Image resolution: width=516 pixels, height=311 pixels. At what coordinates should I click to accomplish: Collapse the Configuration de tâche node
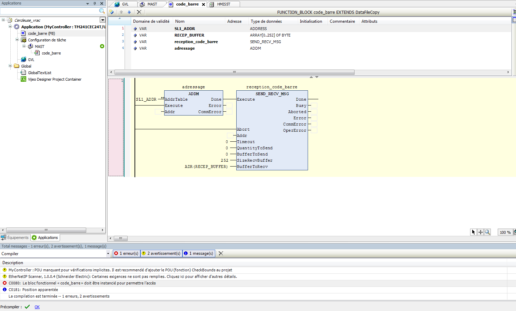(17, 40)
